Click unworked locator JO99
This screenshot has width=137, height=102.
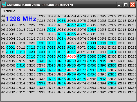[102, 16]
